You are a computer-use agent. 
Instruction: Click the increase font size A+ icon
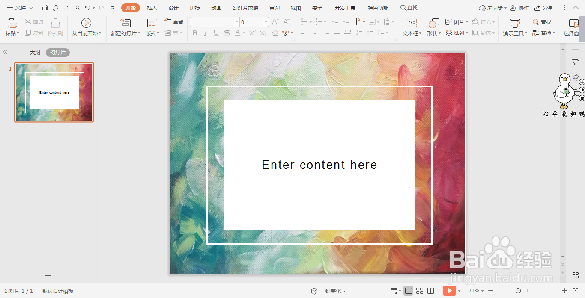pyautogui.click(x=275, y=22)
